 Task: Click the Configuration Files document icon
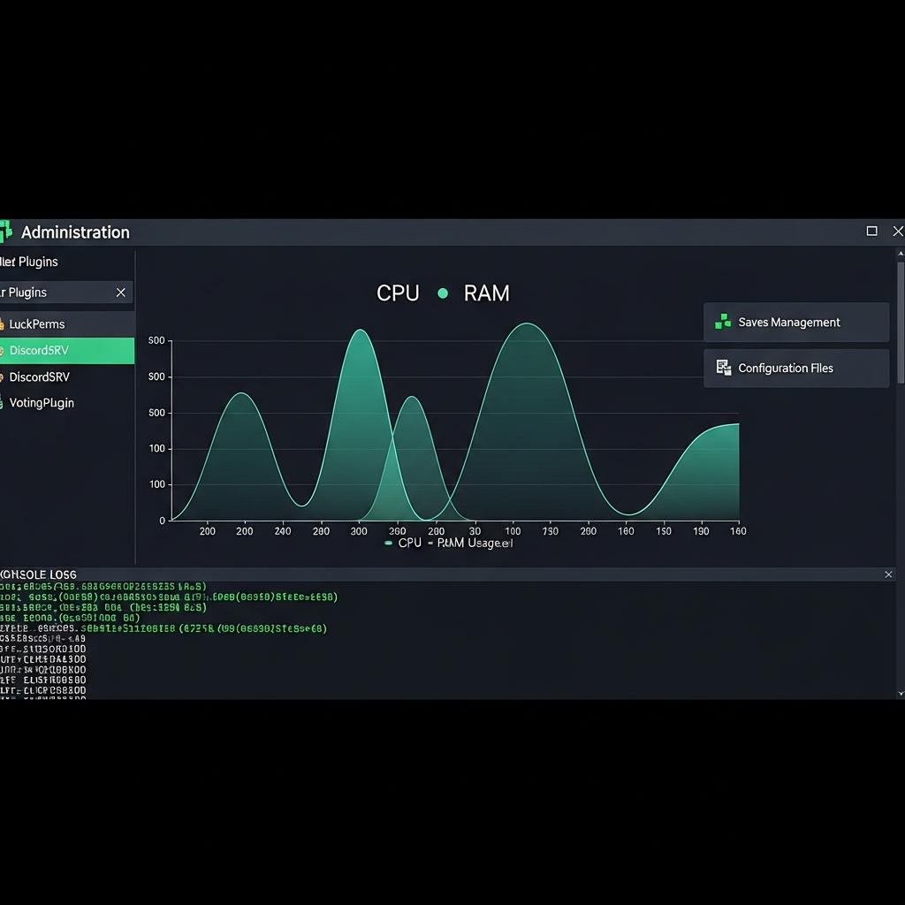click(x=723, y=368)
